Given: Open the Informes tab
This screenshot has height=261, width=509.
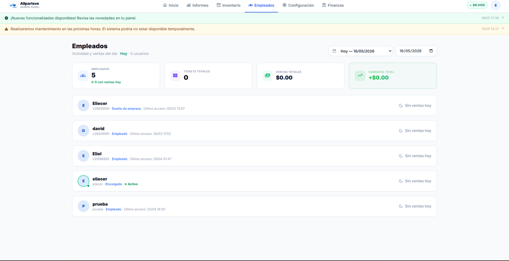Looking at the screenshot, I should coord(198,5).
